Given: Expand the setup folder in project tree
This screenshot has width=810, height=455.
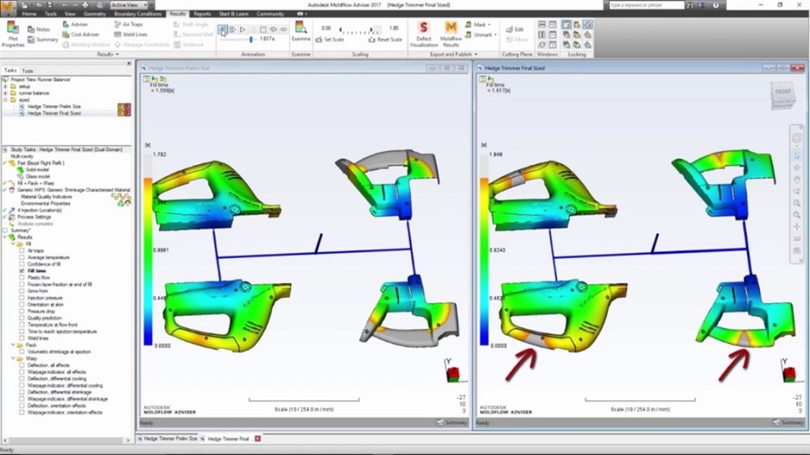Looking at the screenshot, I should pyautogui.click(x=5, y=86).
